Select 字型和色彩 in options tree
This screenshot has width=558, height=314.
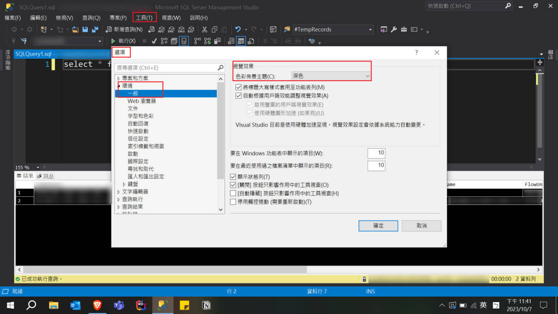click(x=141, y=116)
